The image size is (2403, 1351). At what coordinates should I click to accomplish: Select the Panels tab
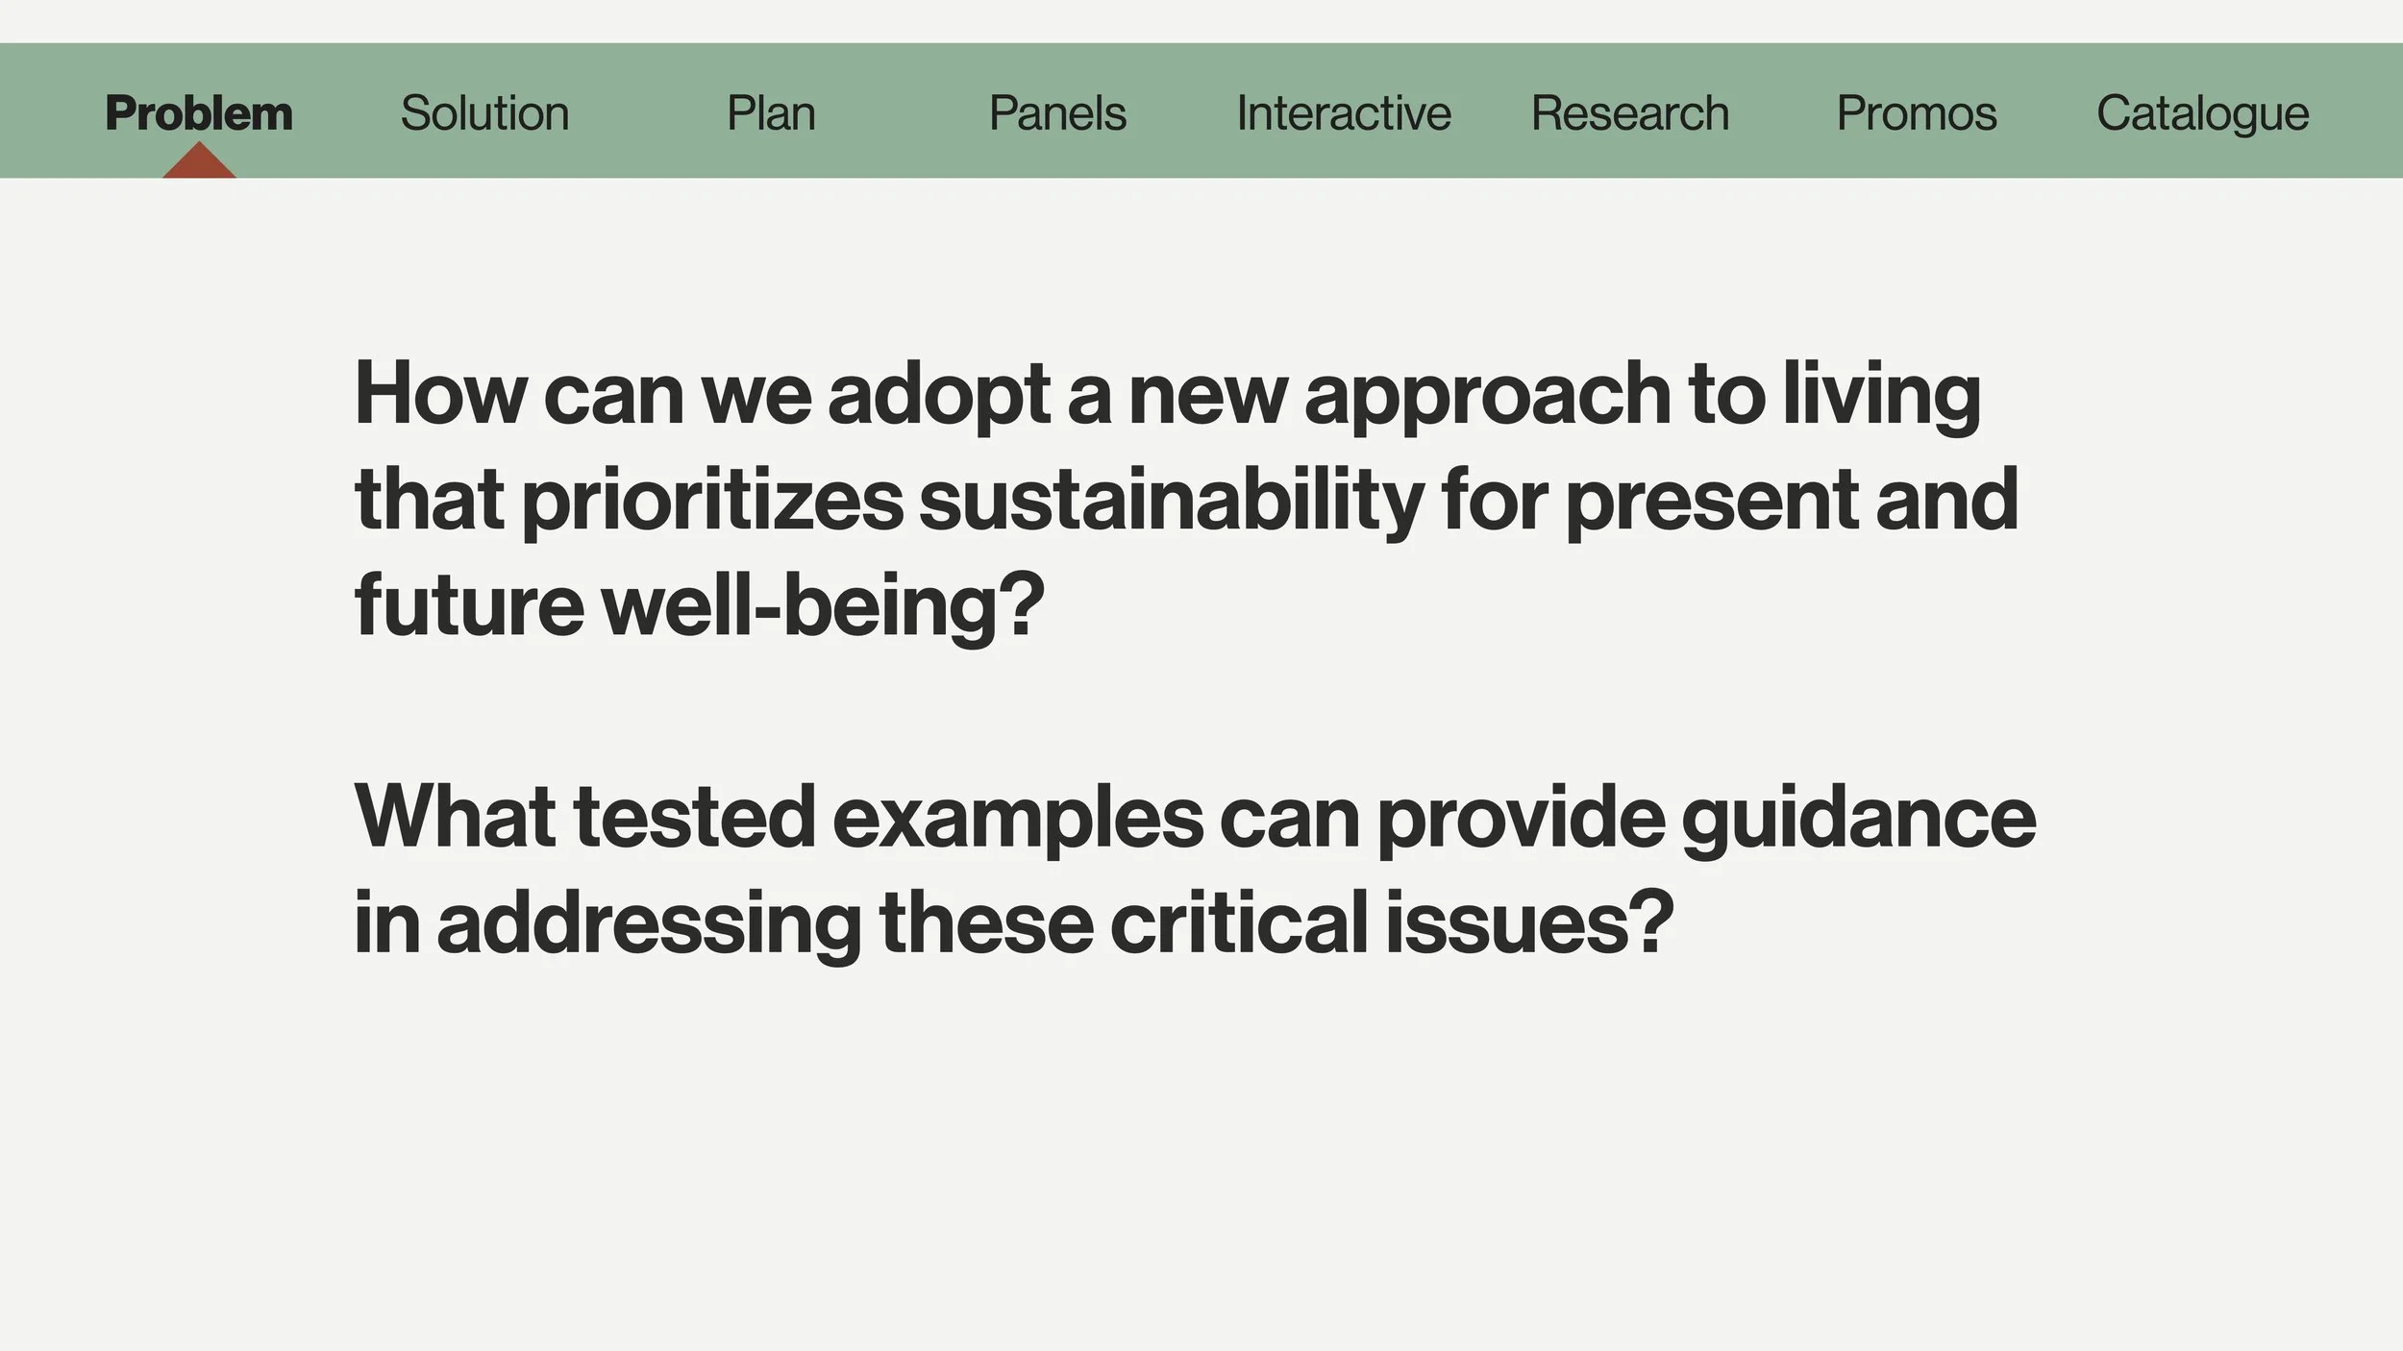click(1057, 113)
